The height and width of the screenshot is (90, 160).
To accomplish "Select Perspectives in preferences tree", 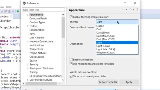I will pyautogui.click(x=36, y=49).
